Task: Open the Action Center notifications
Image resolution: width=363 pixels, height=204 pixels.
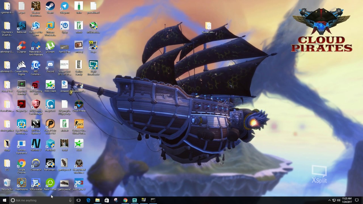Action: tap(357, 200)
